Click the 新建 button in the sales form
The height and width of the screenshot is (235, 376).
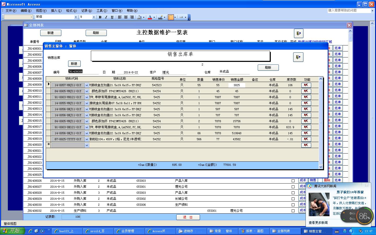pyautogui.click(x=74, y=64)
